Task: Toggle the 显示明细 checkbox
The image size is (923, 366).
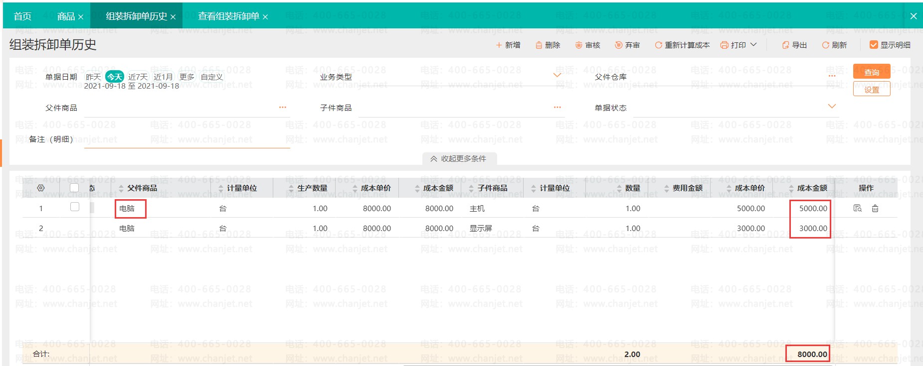Action: [874, 45]
